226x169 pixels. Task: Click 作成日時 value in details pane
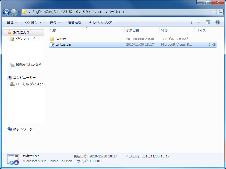156,156
